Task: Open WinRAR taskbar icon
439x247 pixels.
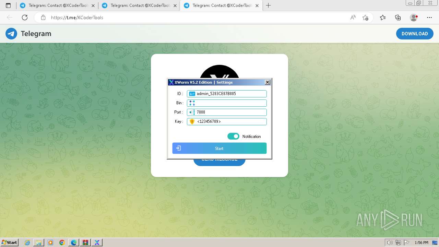Action: click(85, 243)
